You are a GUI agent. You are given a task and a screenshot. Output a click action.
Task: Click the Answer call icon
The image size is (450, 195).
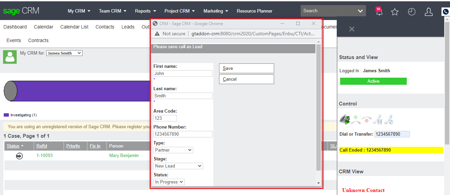click(x=356, y=119)
